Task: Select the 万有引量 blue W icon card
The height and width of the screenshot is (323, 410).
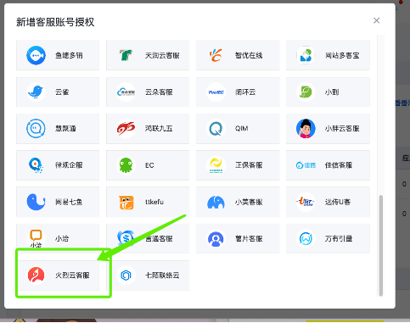Action: click(328, 238)
